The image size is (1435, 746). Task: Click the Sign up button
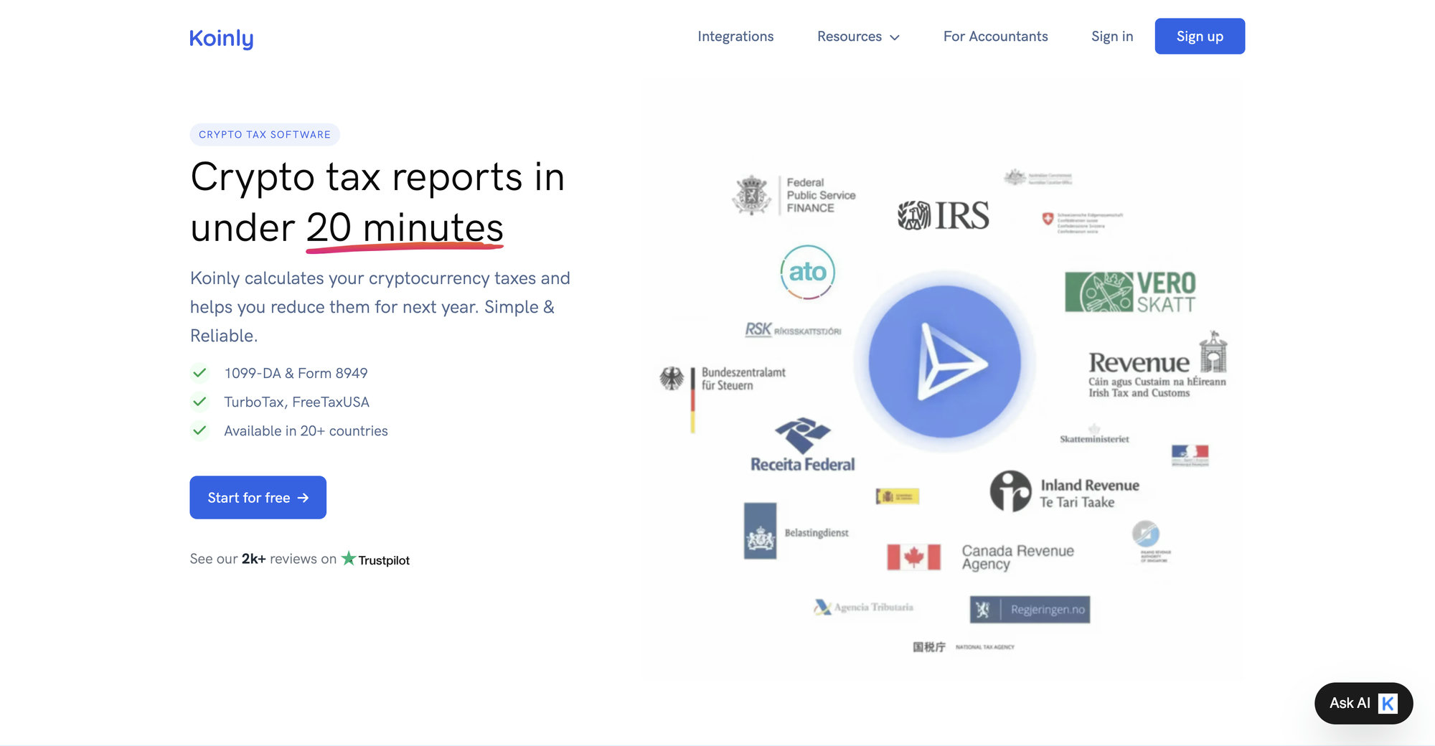(x=1200, y=36)
